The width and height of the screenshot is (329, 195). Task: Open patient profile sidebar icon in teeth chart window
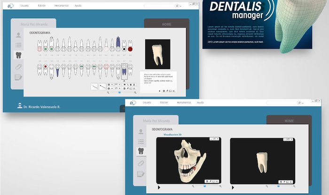point(18,35)
